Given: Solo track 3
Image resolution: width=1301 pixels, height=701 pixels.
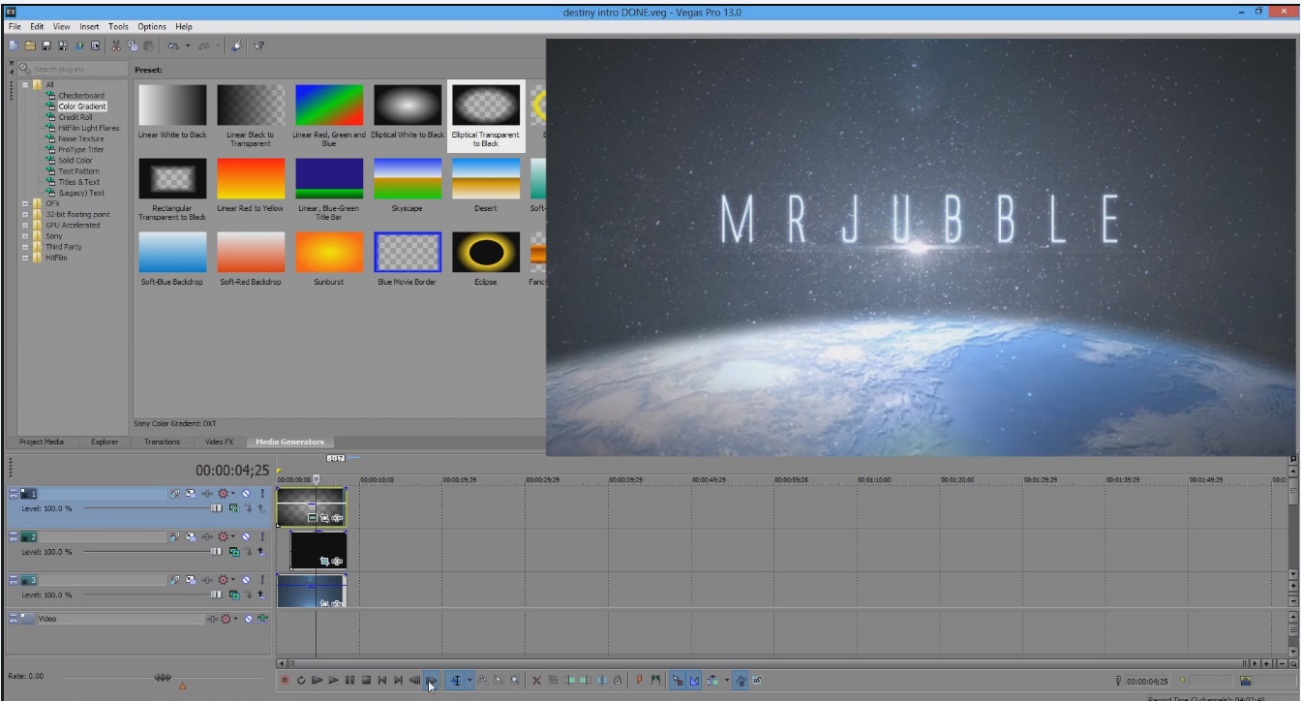Looking at the screenshot, I should point(262,580).
